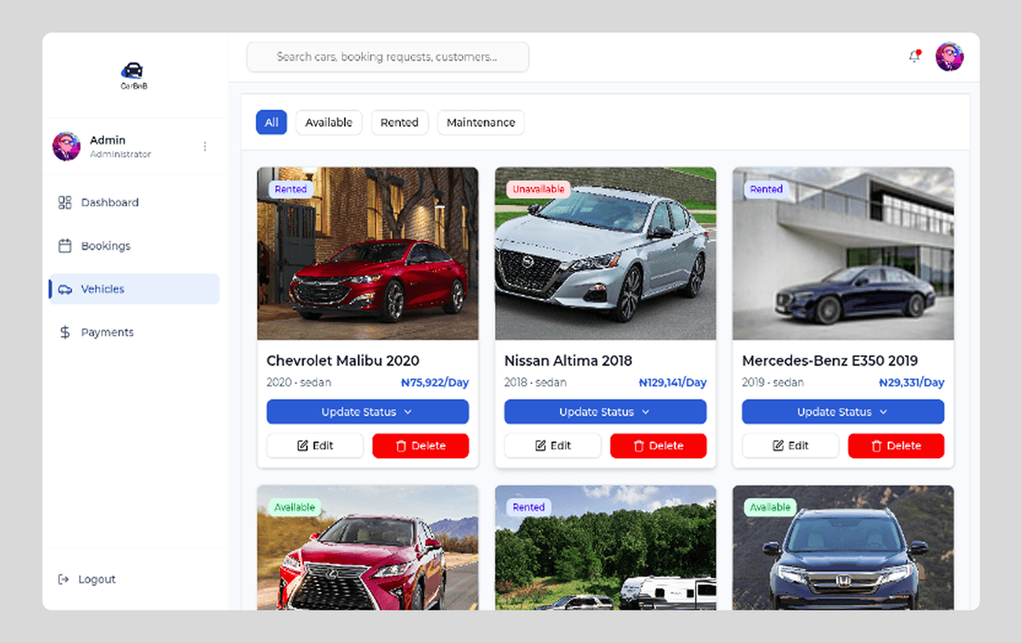
Task: Click the Nissan Altima 2018 title
Action: [568, 361]
